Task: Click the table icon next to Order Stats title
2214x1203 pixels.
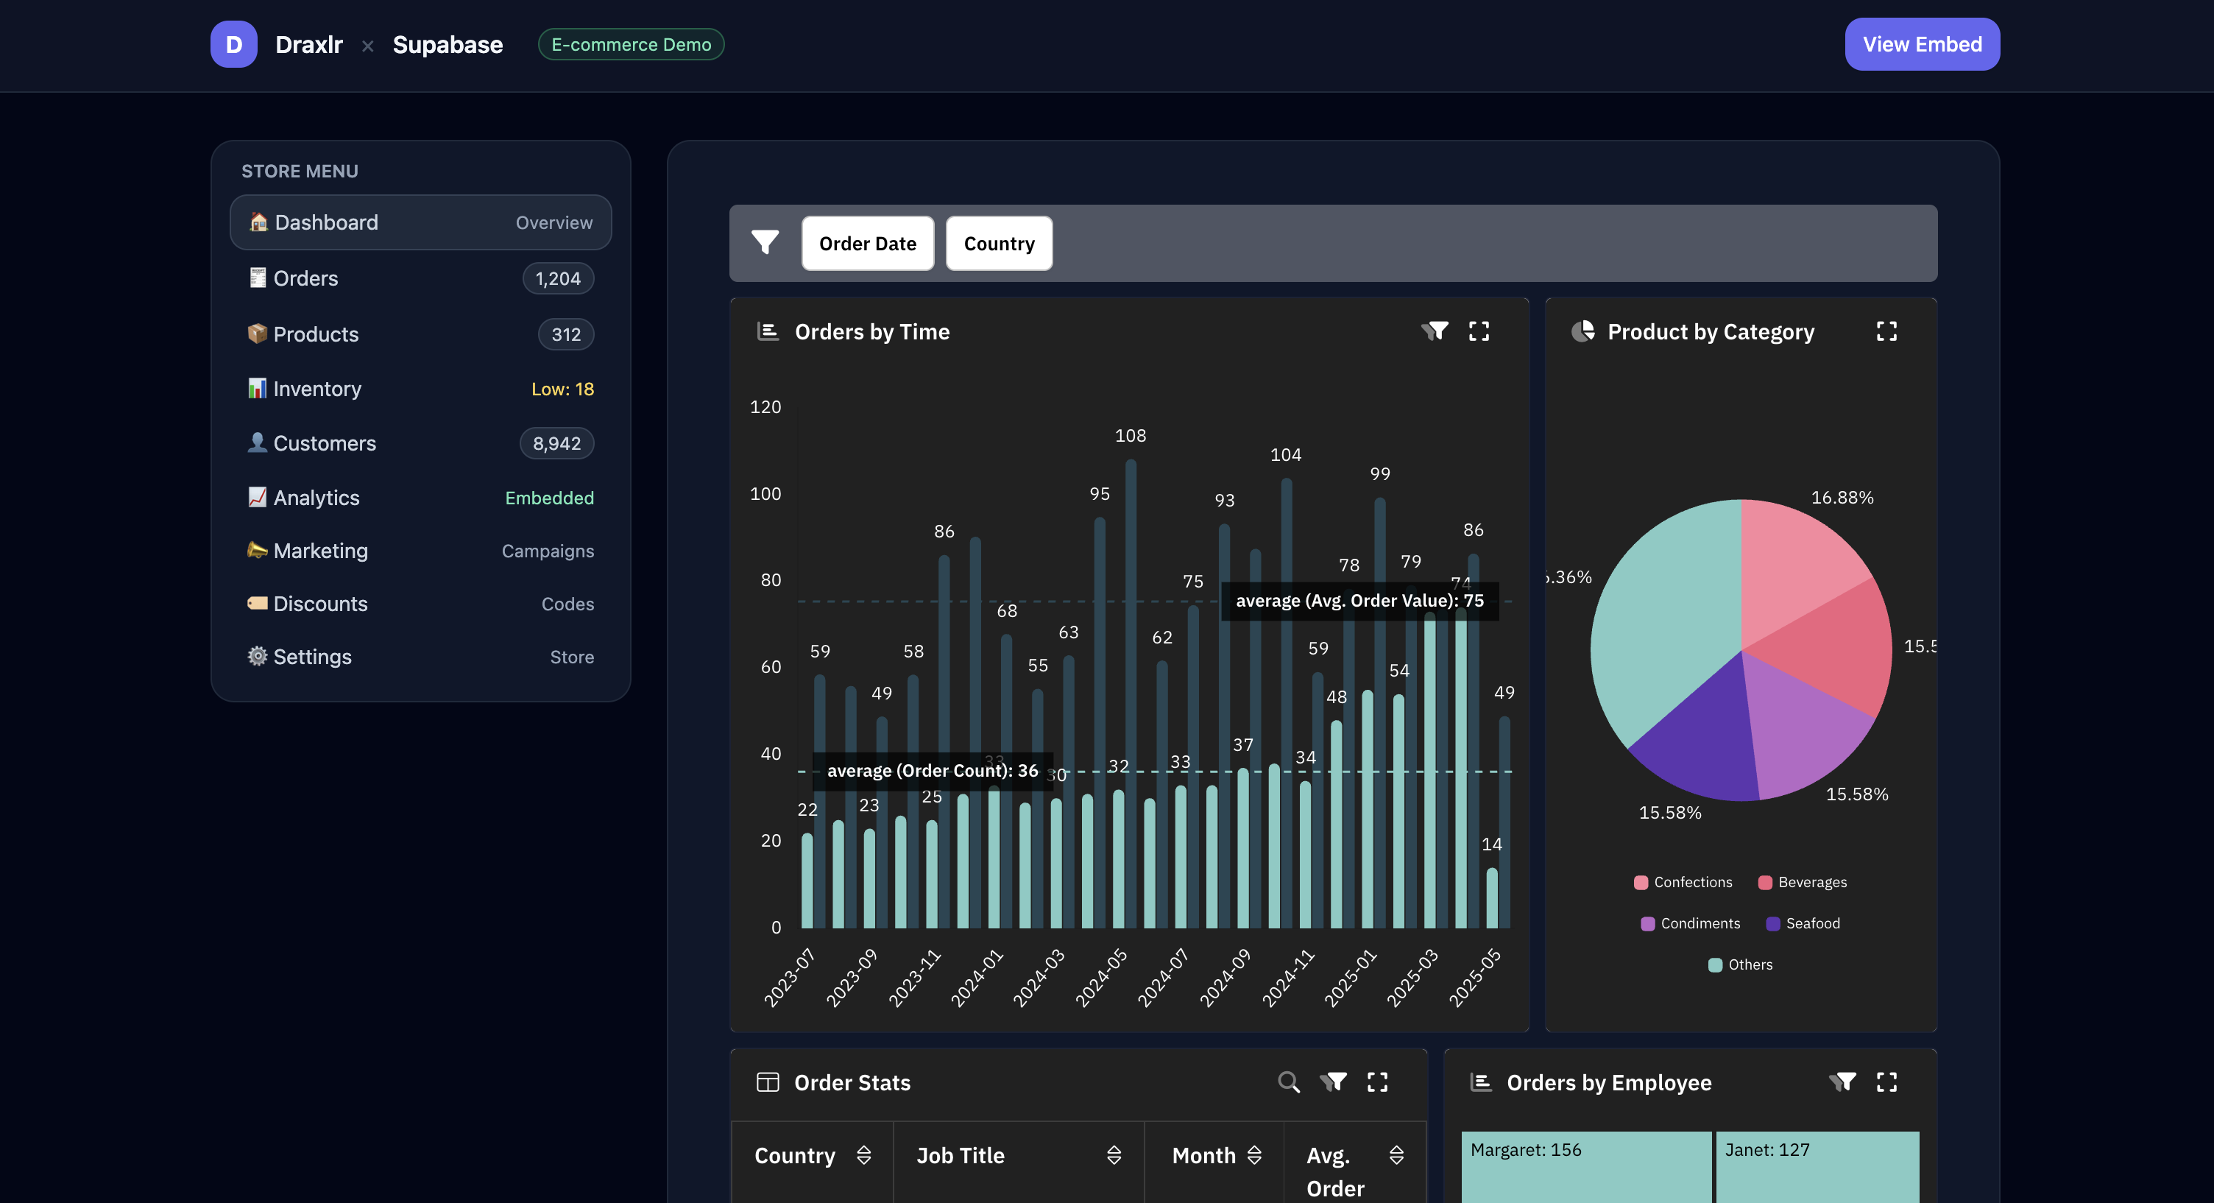Action: click(767, 1082)
